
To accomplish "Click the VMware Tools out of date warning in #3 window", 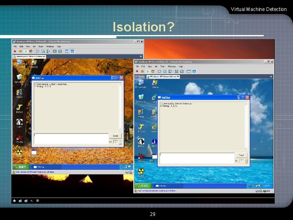I will (x=155, y=191).
